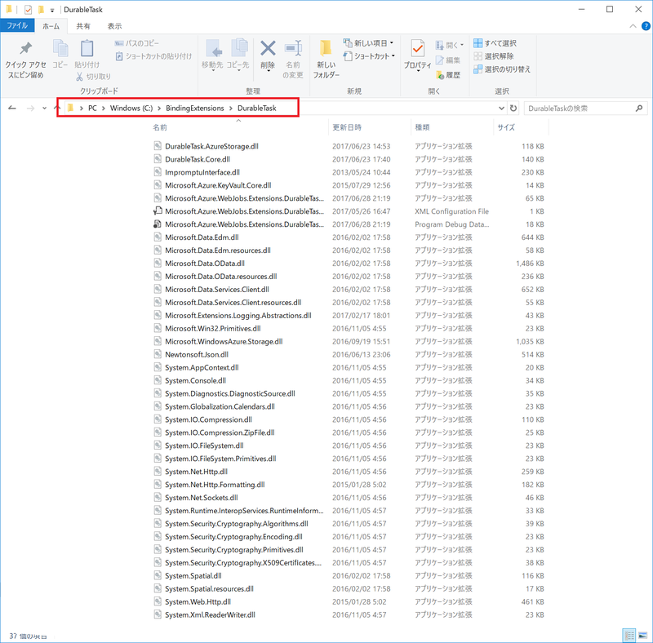The height and width of the screenshot is (643, 653).
Task: Click the Paste clipboard icon
Action: 87,48
